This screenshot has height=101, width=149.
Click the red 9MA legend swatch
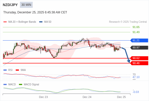tap(17, 70)
